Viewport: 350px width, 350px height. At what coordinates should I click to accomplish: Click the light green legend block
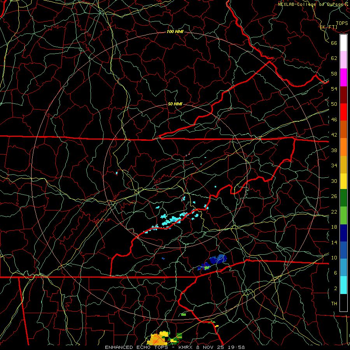click(343, 215)
